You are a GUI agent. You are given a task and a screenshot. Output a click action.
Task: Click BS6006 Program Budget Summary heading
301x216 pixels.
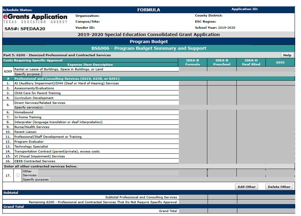point(149,48)
